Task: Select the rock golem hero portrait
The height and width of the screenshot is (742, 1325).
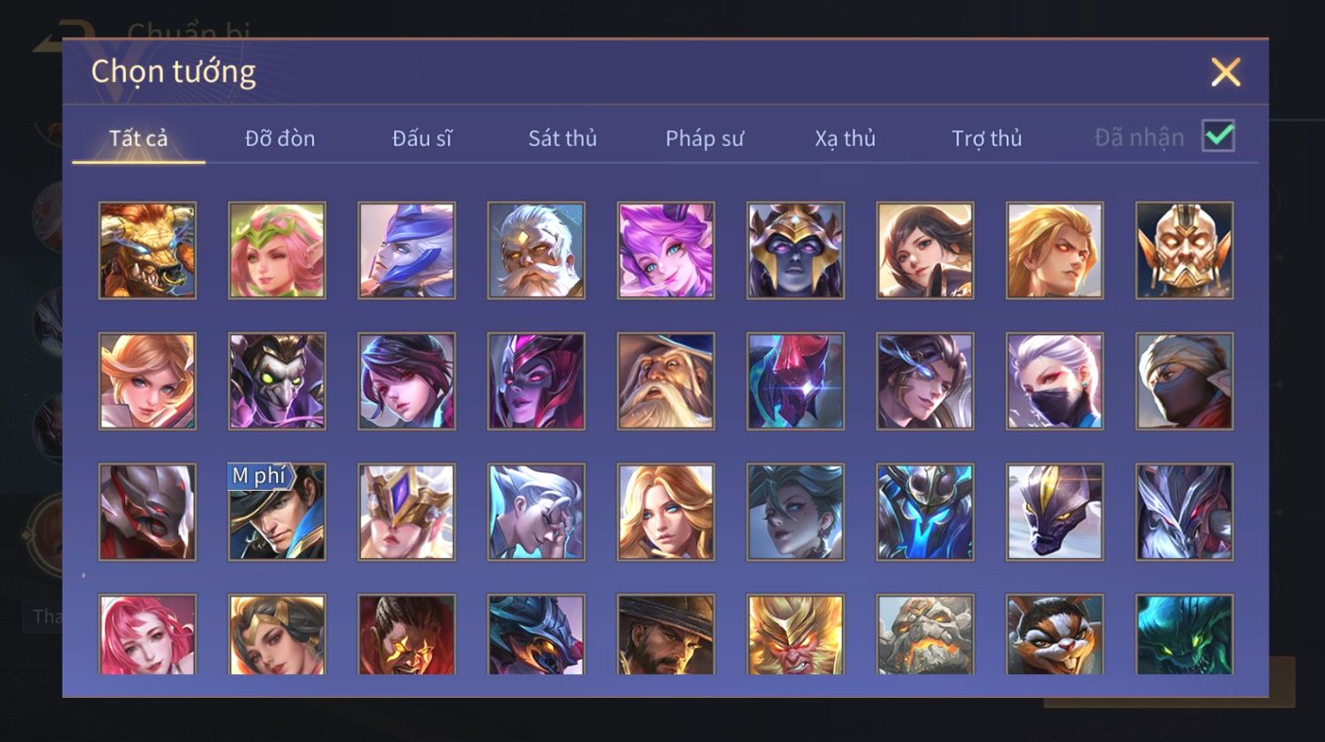Action: (x=925, y=634)
